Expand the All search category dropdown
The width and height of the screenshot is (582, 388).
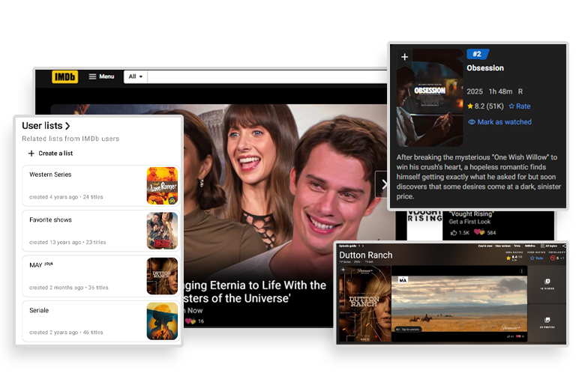[x=136, y=76]
